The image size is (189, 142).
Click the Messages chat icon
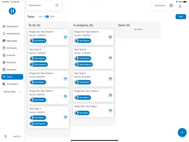[x=4, y=41]
